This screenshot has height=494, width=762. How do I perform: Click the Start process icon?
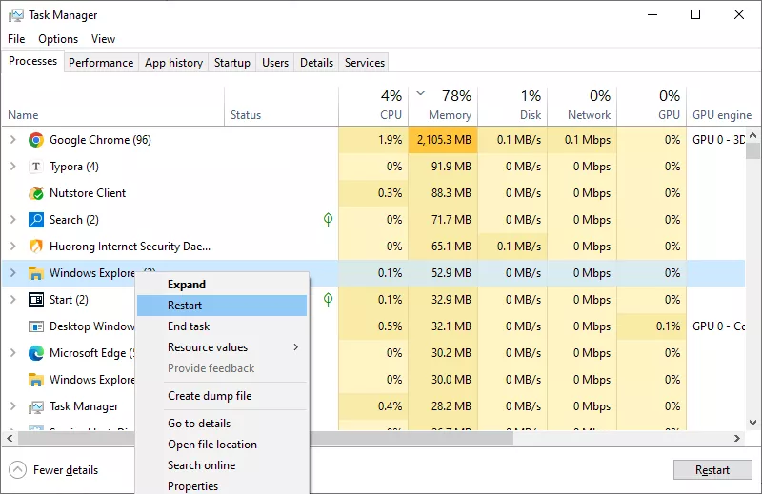pos(36,300)
